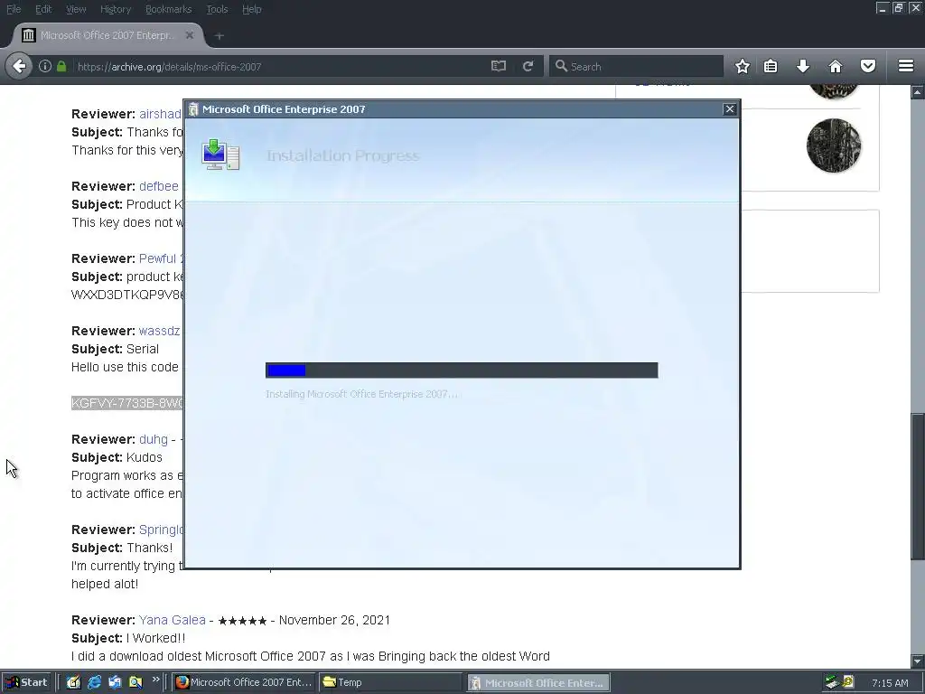925x694 pixels.
Task: Click the scrollbar up arrow
Action: pos(918,92)
